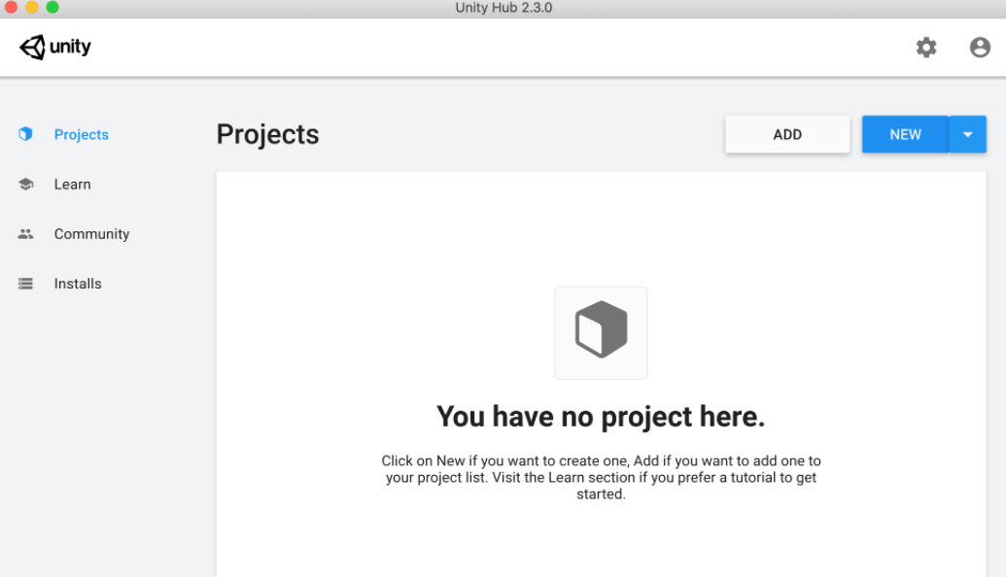Click the ADD button
Image resolution: width=1006 pixels, height=577 pixels.
tap(787, 135)
